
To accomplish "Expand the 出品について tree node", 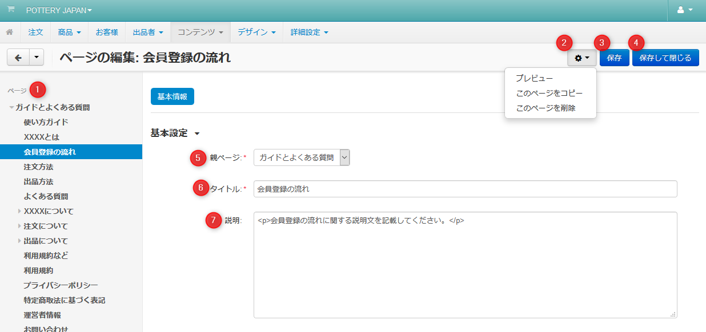I will (x=19, y=241).
